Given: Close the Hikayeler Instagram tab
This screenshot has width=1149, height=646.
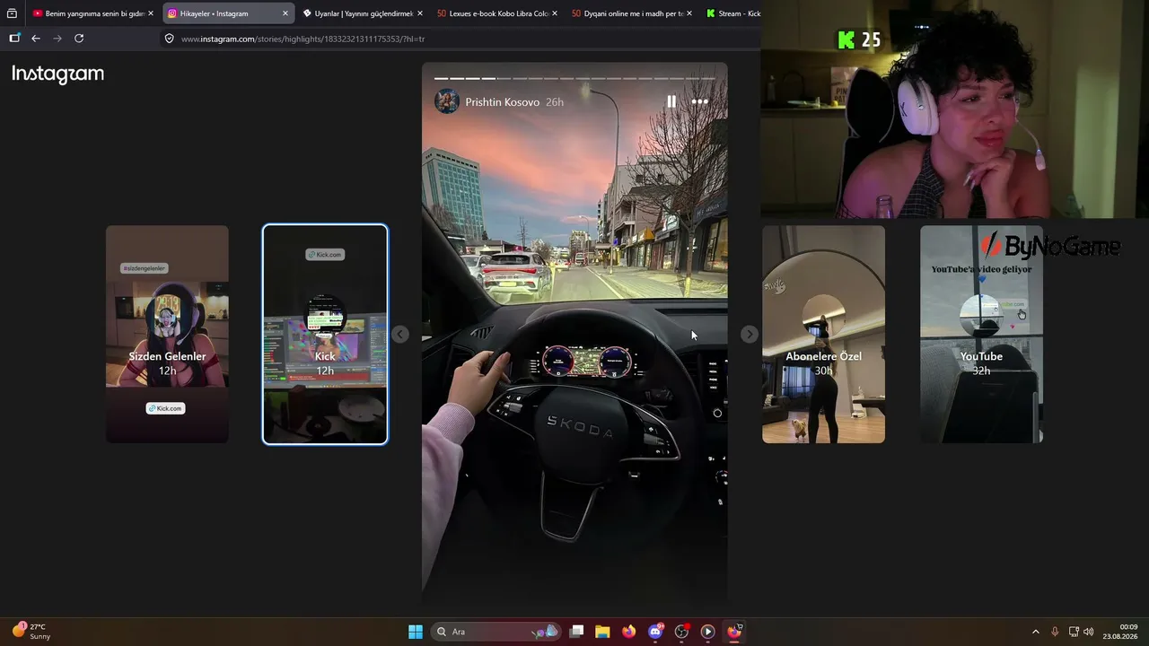Looking at the screenshot, I should pos(285,13).
